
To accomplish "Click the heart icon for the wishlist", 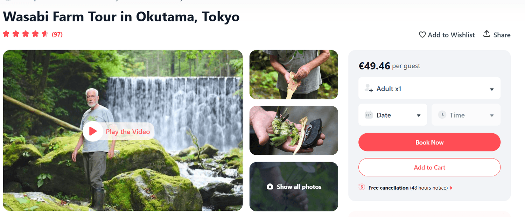I will coord(422,35).
